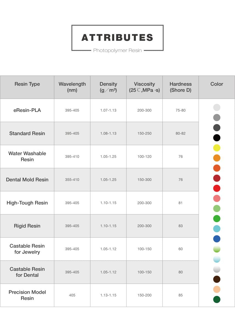Select the black color dot

pyautogui.click(x=217, y=138)
